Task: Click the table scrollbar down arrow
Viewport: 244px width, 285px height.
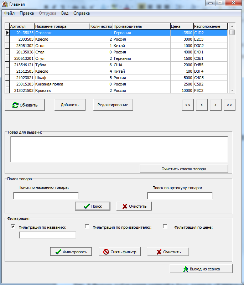Action: (x=232, y=90)
